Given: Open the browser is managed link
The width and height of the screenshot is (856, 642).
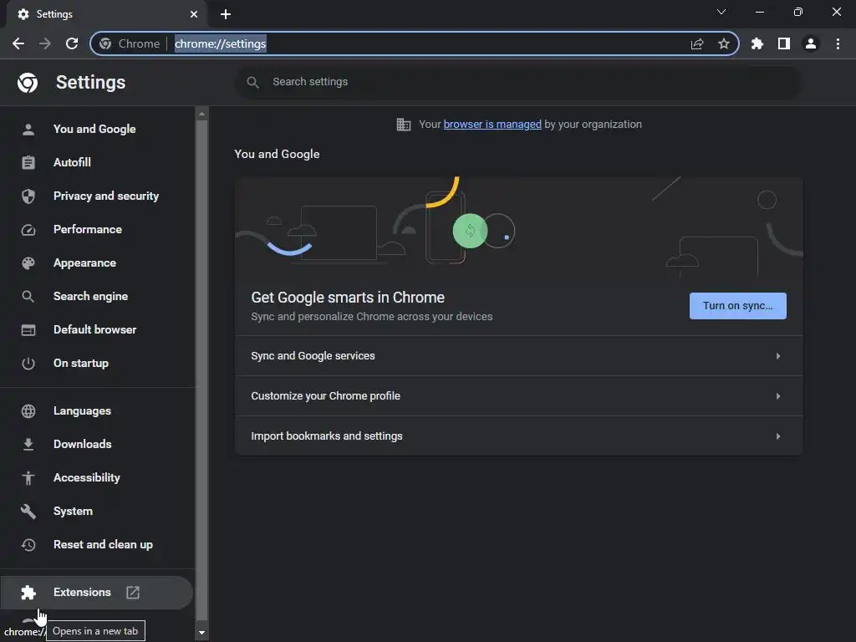Looking at the screenshot, I should pos(492,125).
